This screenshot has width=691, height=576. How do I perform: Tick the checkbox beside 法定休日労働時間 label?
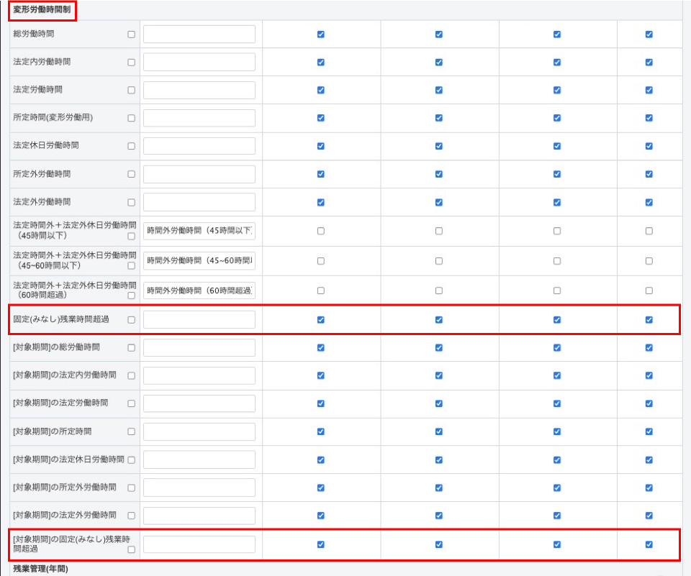coord(131,146)
